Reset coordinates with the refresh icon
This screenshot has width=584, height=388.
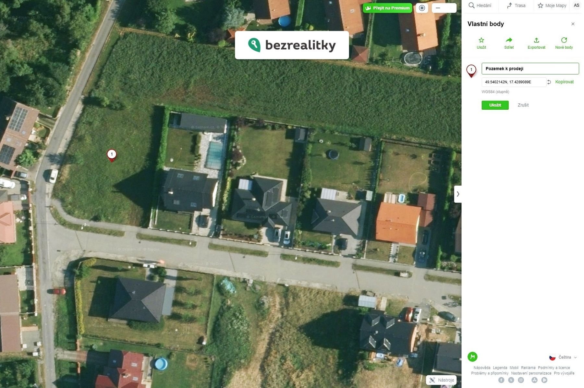[549, 82]
